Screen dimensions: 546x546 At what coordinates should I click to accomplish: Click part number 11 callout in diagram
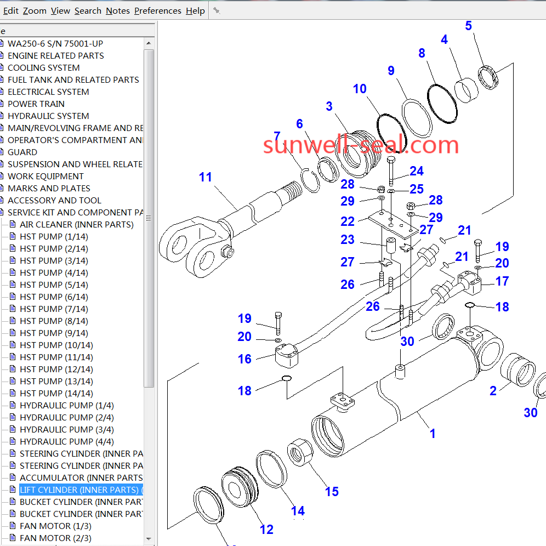(205, 177)
